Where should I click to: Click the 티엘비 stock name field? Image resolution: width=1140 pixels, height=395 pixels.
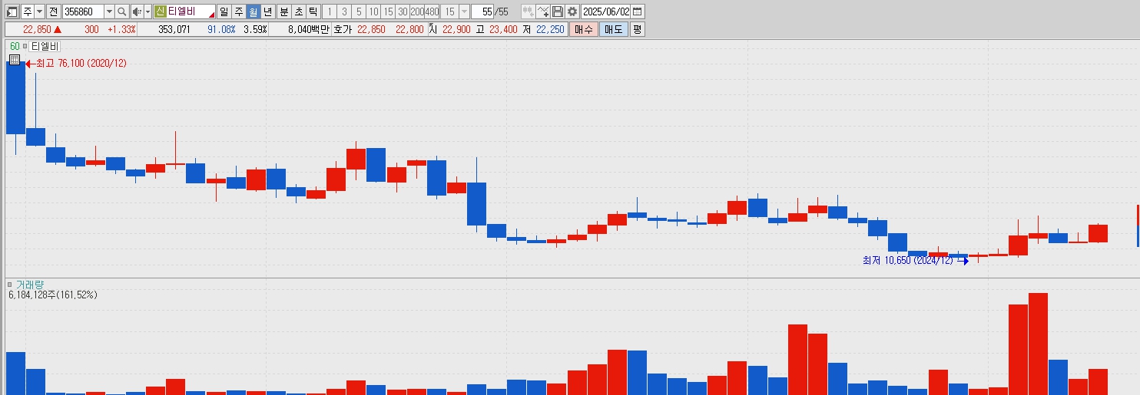coord(191,12)
